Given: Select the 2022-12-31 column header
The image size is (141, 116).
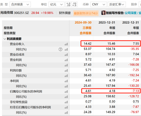Looking at the screenshot, I should 131,23.
